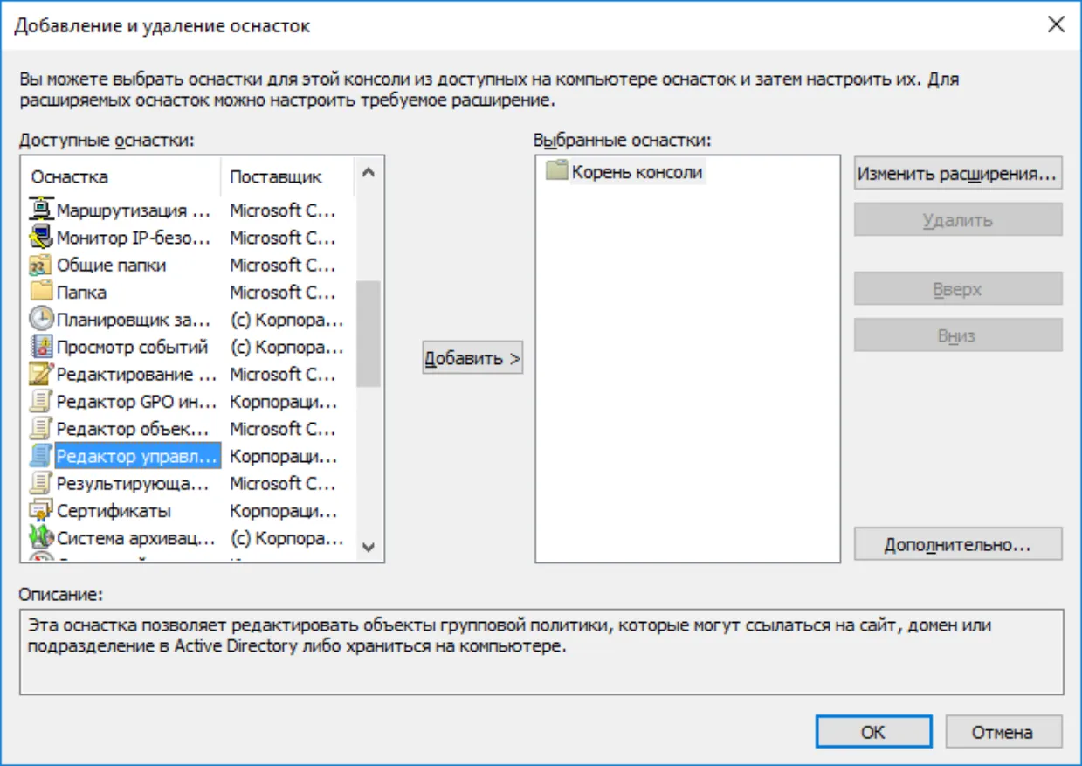Click the Планировщик за... clock icon
This screenshot has width=1082, height=766.
(x=41, y=320)
